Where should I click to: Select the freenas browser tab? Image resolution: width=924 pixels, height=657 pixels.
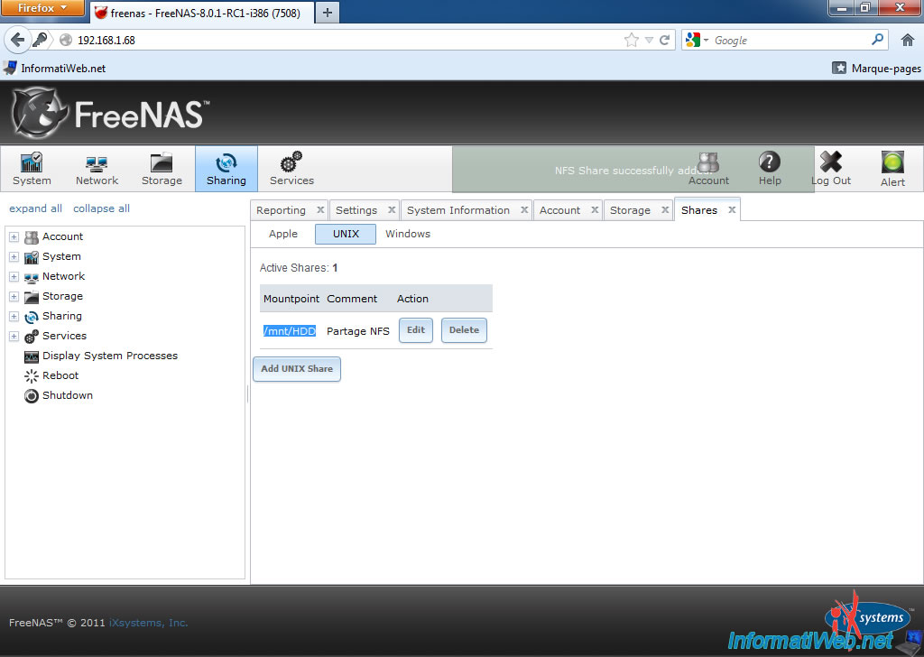[x=201, y=13]
